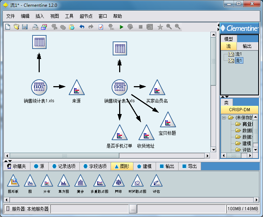The height and width of the screenshot is (217, 263).
Task: Switch to the 输出 tab in manager pane
Action: click(247, 46)
